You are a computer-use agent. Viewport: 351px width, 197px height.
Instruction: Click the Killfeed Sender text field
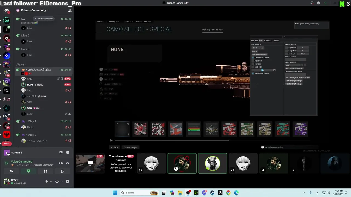[x=296, y=59]
